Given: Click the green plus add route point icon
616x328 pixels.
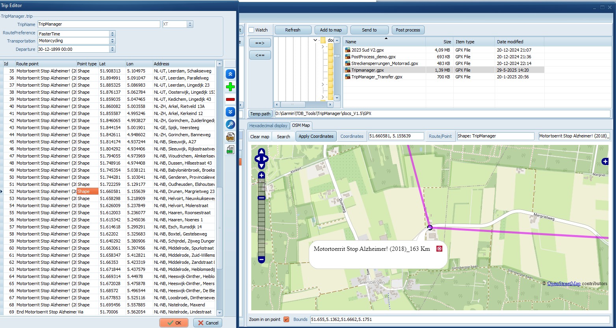Looking at the screenshot, I should point(230,87).
